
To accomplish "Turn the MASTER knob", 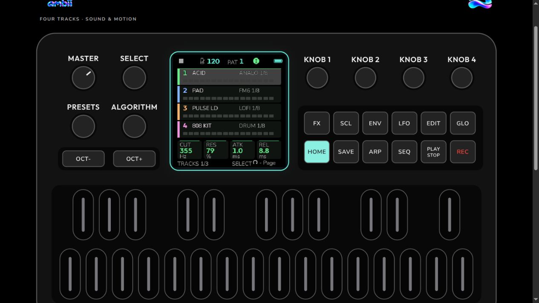I will [x=83, y=78].
